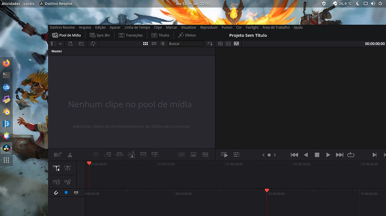Image resolution: width=386 pixels, height=216 pixels.
Task: Open the Ajuda menu
Action: (298, 27)
